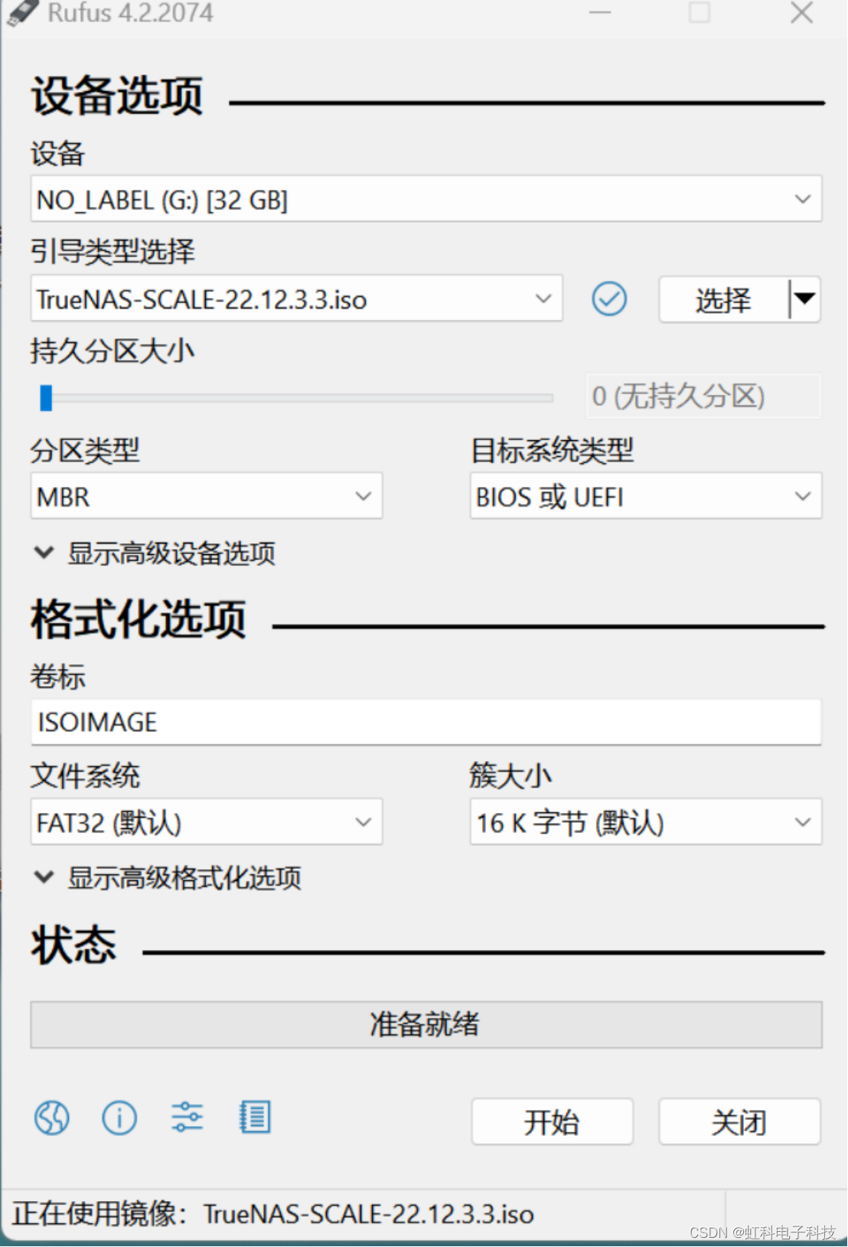This screenshot has width=848, height=1247.
Task: Open the device dropdown NO_LABEL (G:)
Action: click(x=426, y=199)
